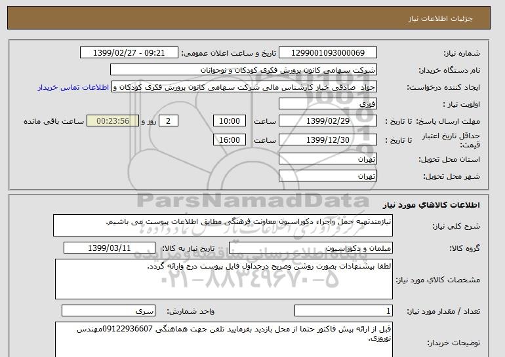This screenshot has height=357, width=505.
Task: Click the label شرح کلی نیاز
Action: click(456, 226)
